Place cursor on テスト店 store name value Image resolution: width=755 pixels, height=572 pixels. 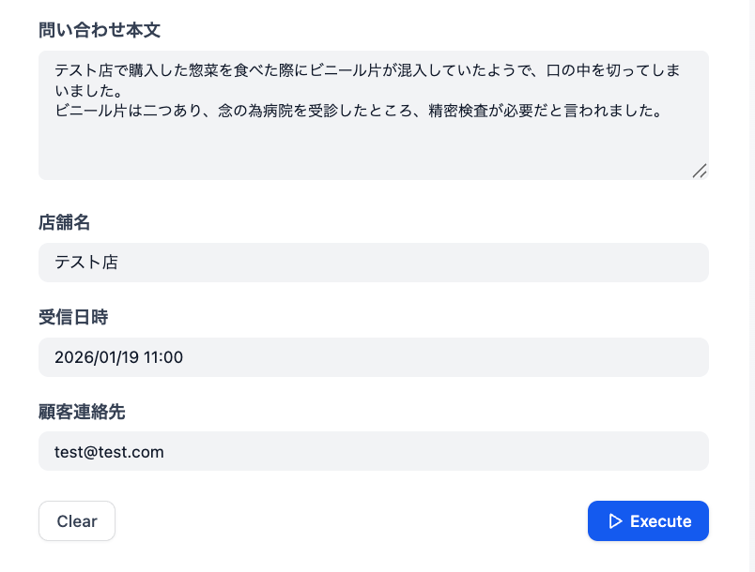(86, 263)
